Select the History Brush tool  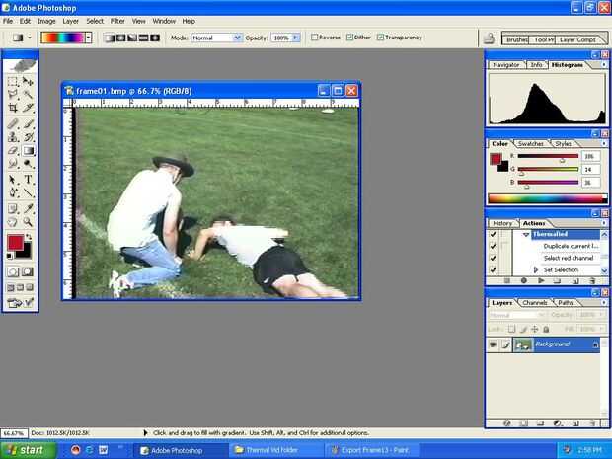28,137
